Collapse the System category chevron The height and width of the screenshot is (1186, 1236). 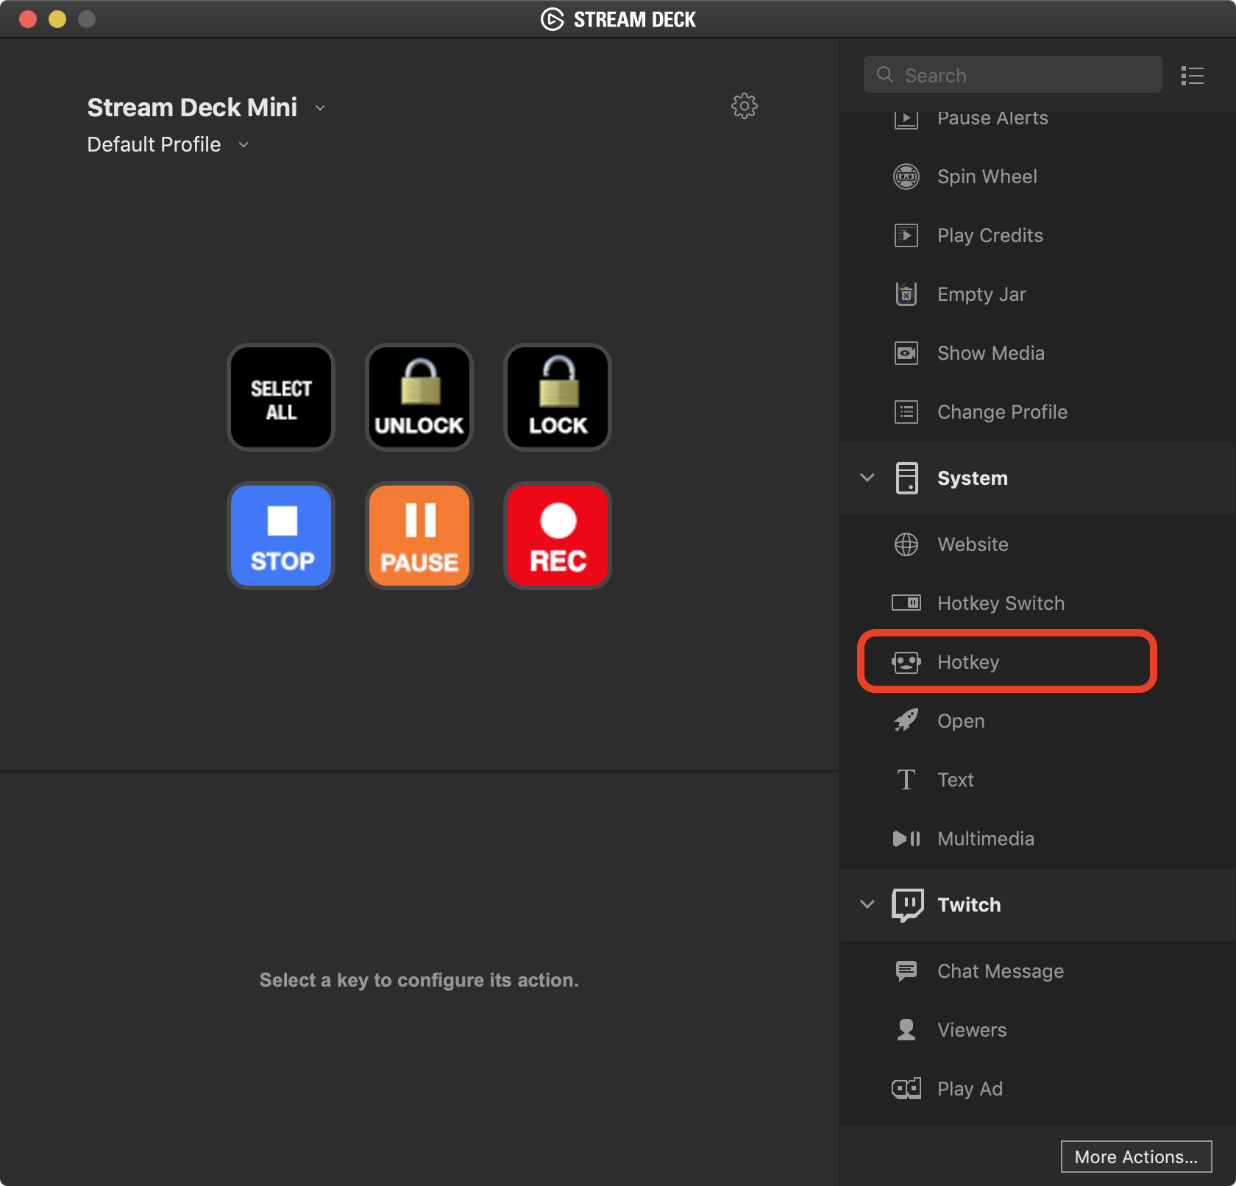click(867, 477)
